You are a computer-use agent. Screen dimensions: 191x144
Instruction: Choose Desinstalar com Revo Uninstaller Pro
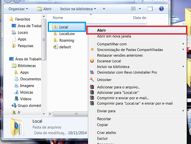tap(137, 72)
